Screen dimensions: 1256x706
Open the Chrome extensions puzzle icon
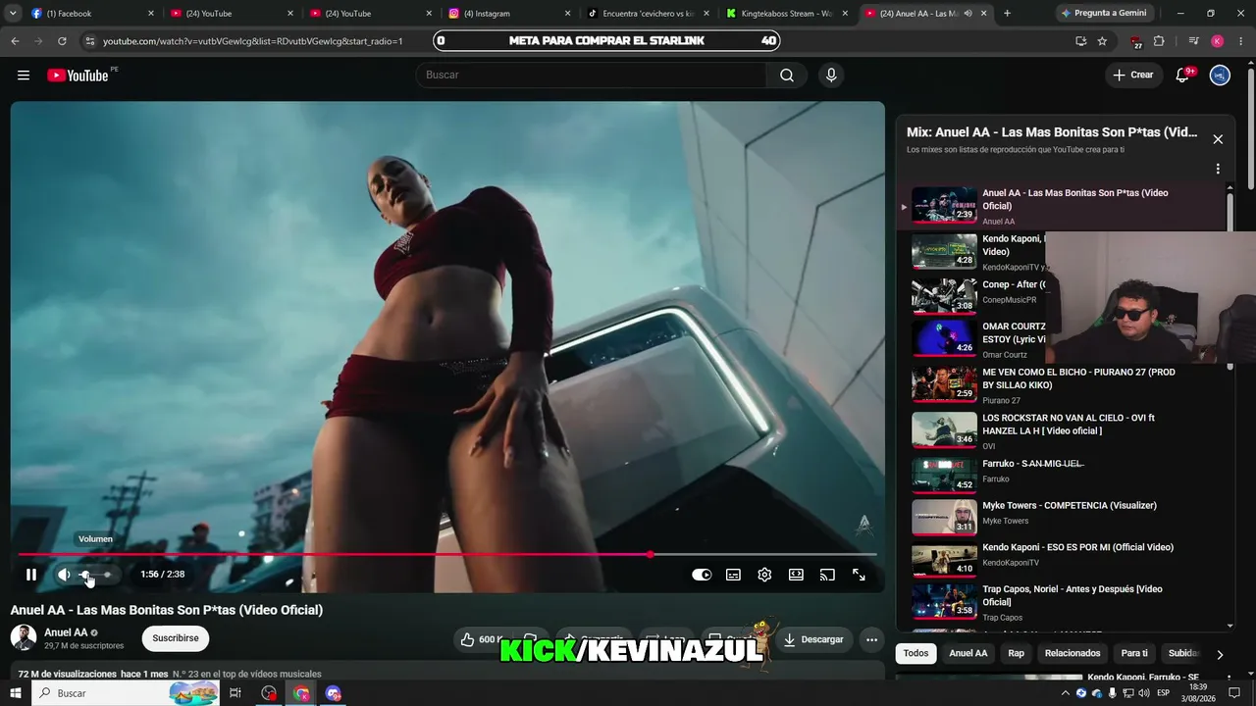(1159, 41)
